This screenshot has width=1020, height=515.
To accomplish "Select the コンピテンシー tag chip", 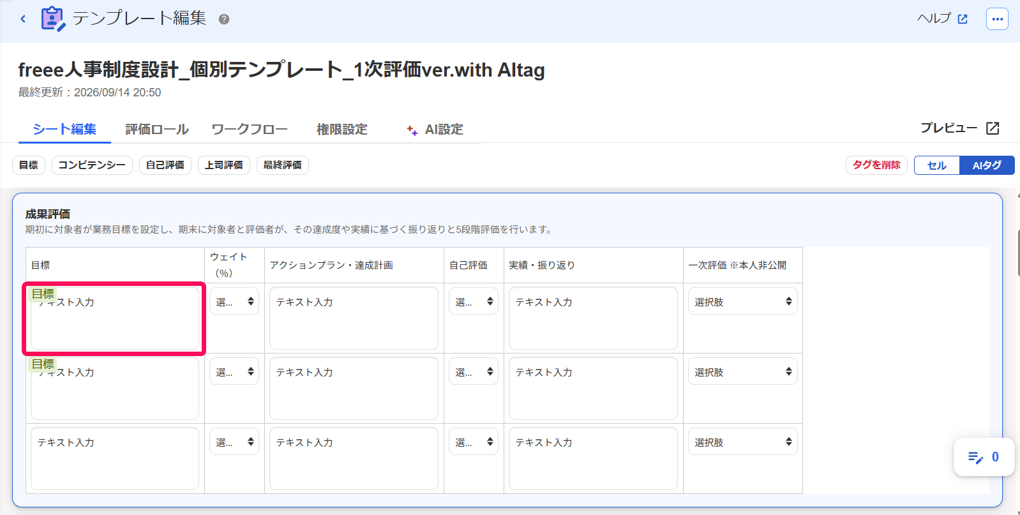I will click(x=92, y=165).
